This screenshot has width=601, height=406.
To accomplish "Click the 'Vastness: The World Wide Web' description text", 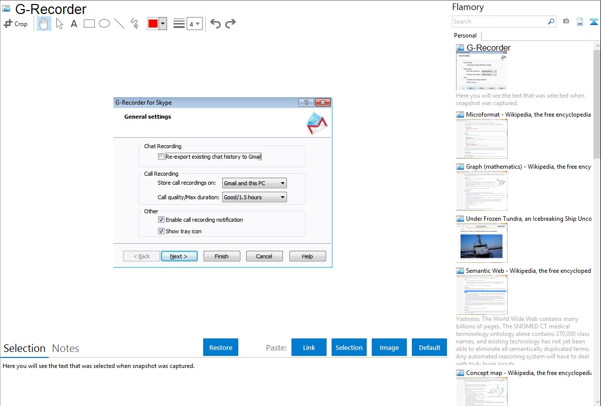I will pos(523,341).
